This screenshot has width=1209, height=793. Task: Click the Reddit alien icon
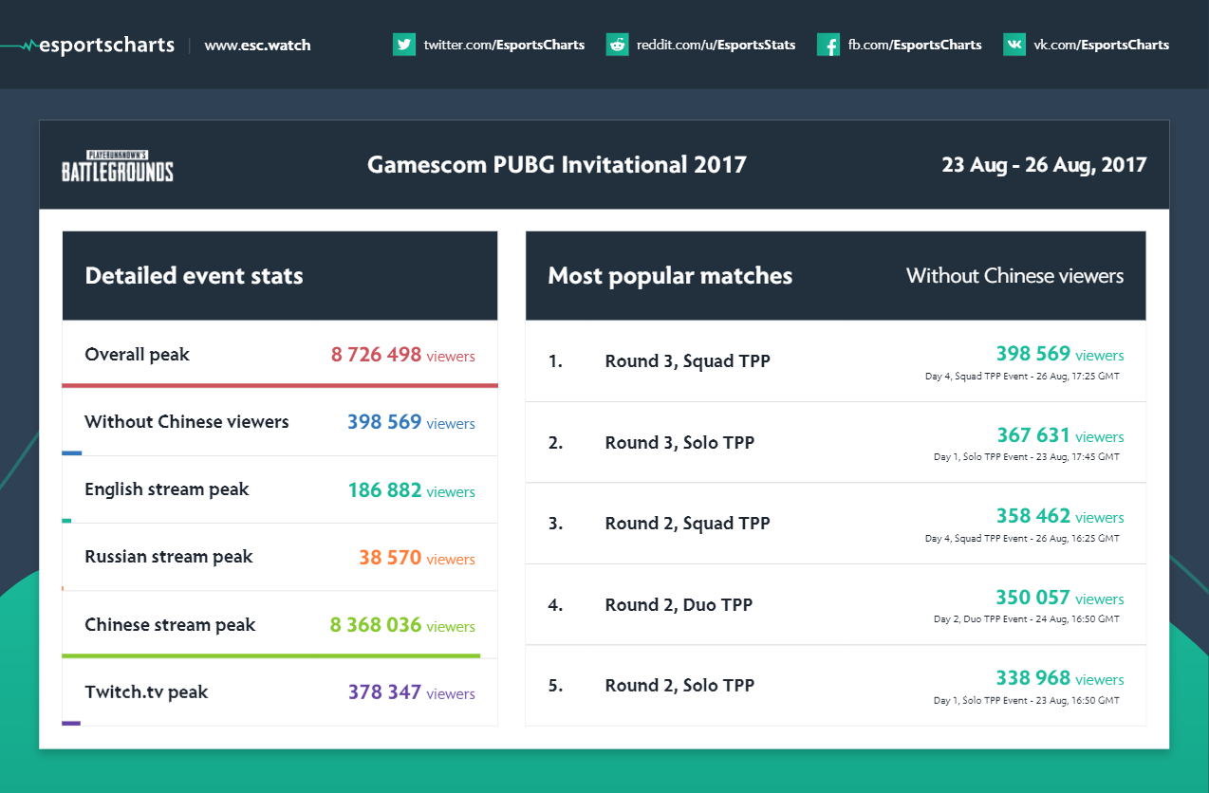point(618,45)
